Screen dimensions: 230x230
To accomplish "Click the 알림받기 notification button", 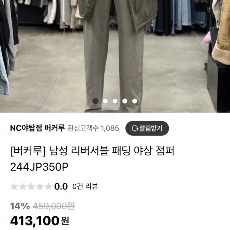I will [x=147, y=128].
